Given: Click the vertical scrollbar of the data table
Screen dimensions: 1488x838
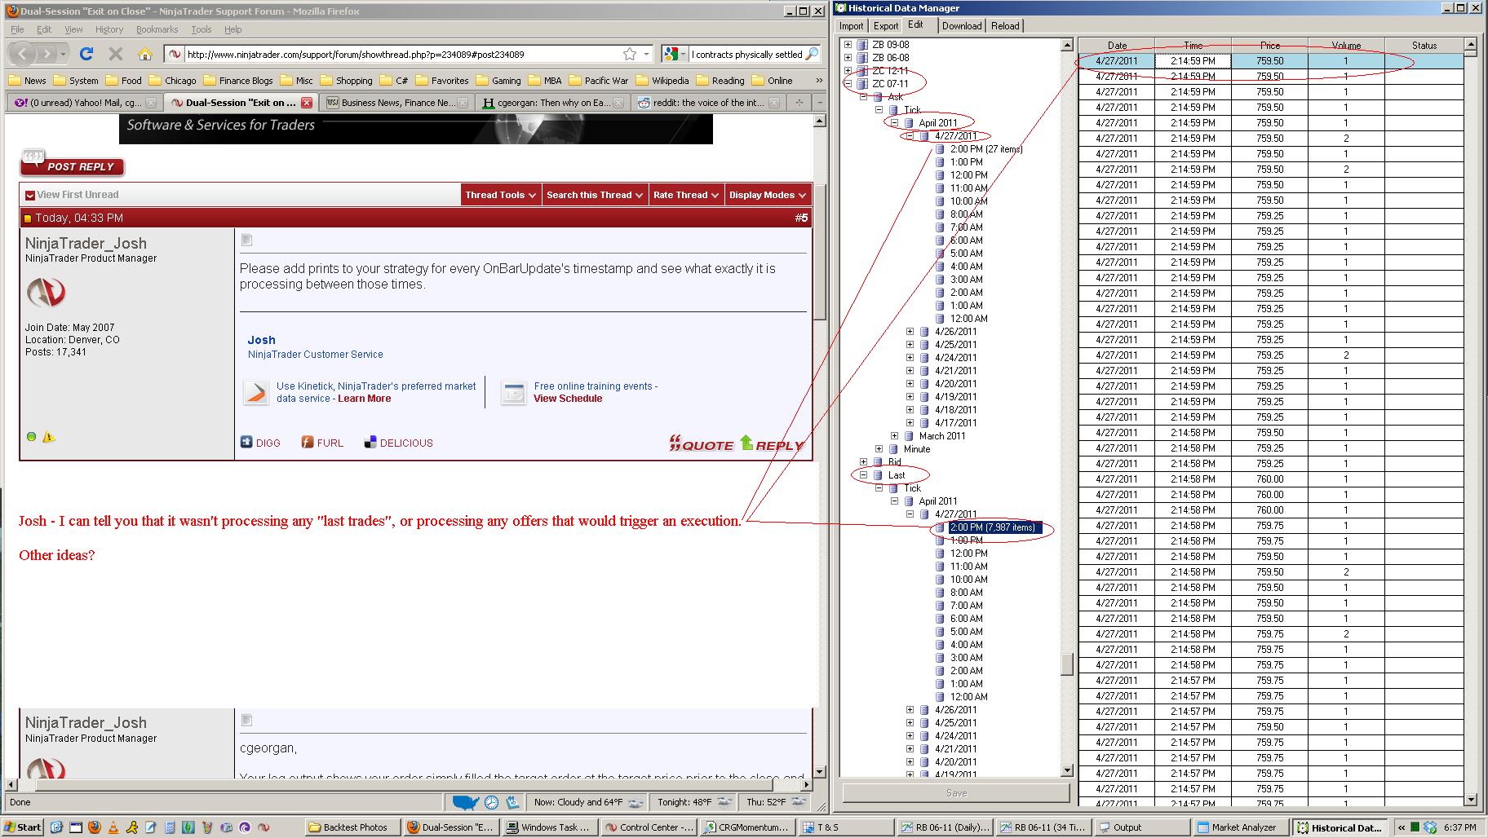Looking at the screenshot, I should [x=1471, y=423].
